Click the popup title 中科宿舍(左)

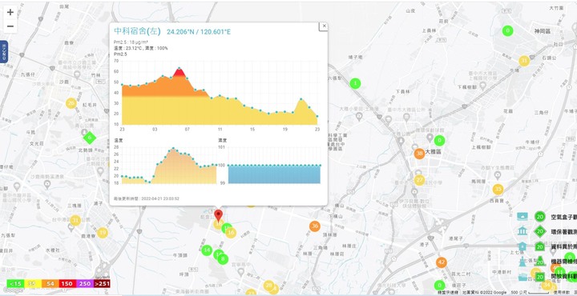click(x=138, y=31)
